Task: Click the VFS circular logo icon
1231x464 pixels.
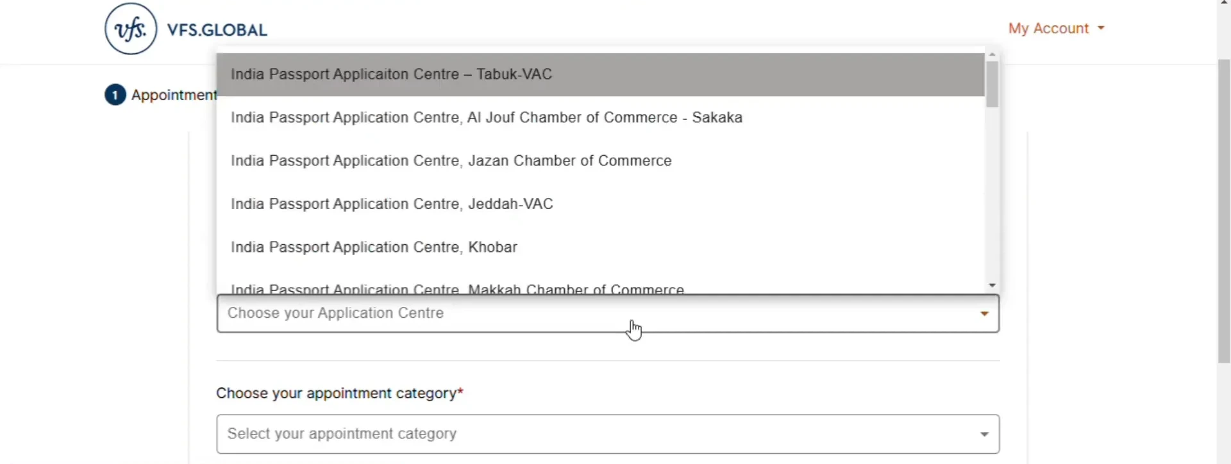Action: 131,29
